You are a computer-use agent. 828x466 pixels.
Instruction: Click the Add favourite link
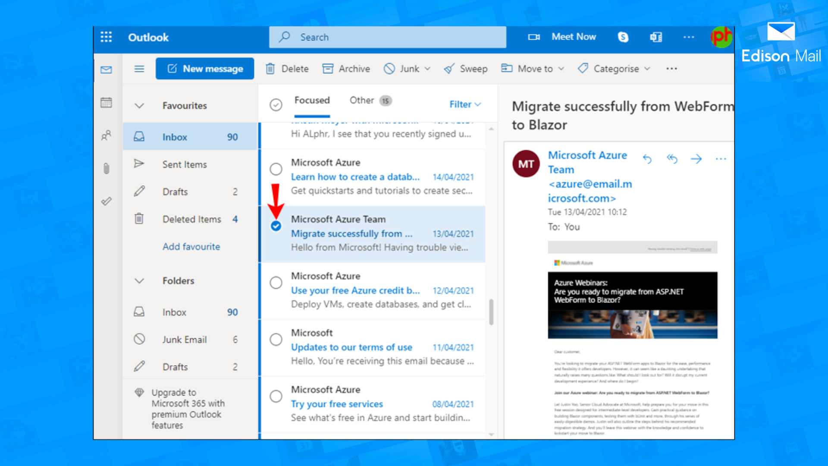point(191,246)
